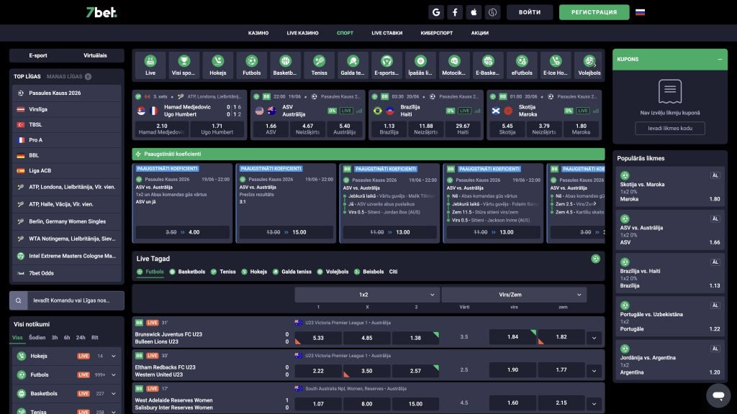Switch to the MANAS LĪGAS tab
737x414 pixels.
click(x=64, y=76)
